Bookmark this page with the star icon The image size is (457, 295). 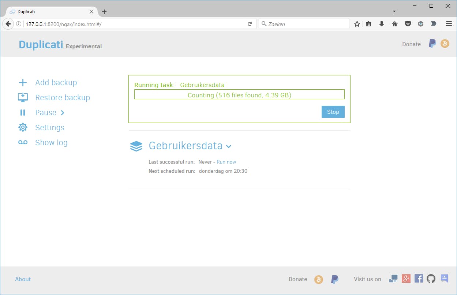(x=357, y=24)
